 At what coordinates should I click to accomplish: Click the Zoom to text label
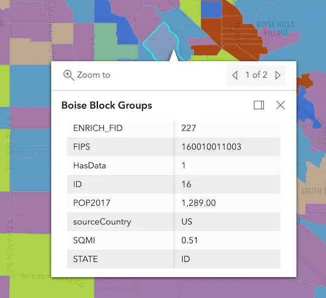[x=93, y=75]
